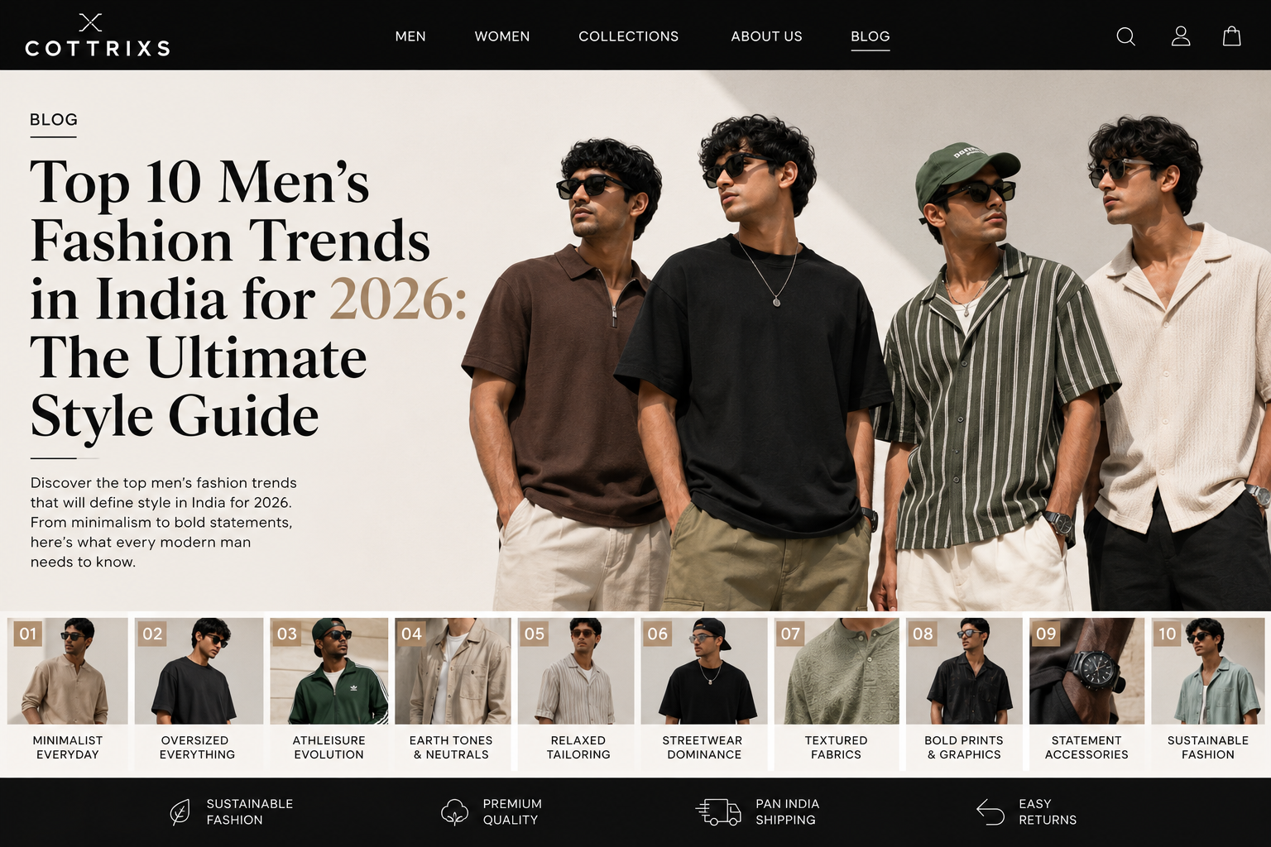Image resolution: width=1271 pixels, height=847 pixels.
Task: Open trend 04 Earth Tones & Neutrals thumbnail
Action: (453, 671)
